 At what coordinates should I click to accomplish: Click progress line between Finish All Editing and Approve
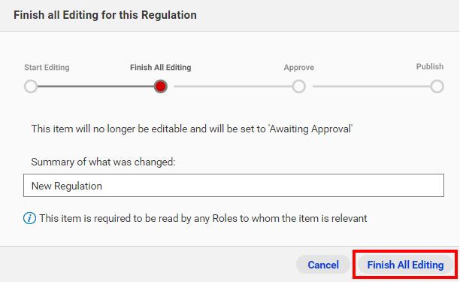tap(233, 86)
